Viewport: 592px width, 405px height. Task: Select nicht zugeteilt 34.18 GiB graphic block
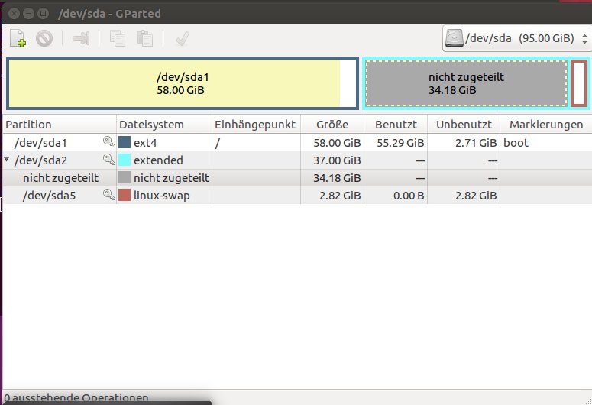466,83
